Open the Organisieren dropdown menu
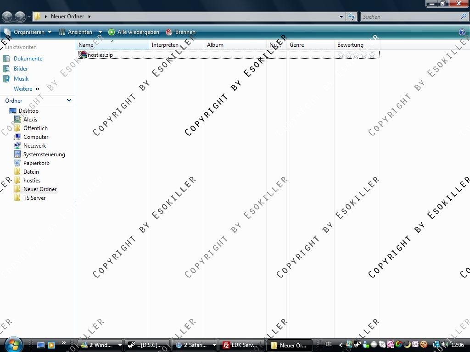The height and width of the screenshot is (352, 470). [28, 32]
